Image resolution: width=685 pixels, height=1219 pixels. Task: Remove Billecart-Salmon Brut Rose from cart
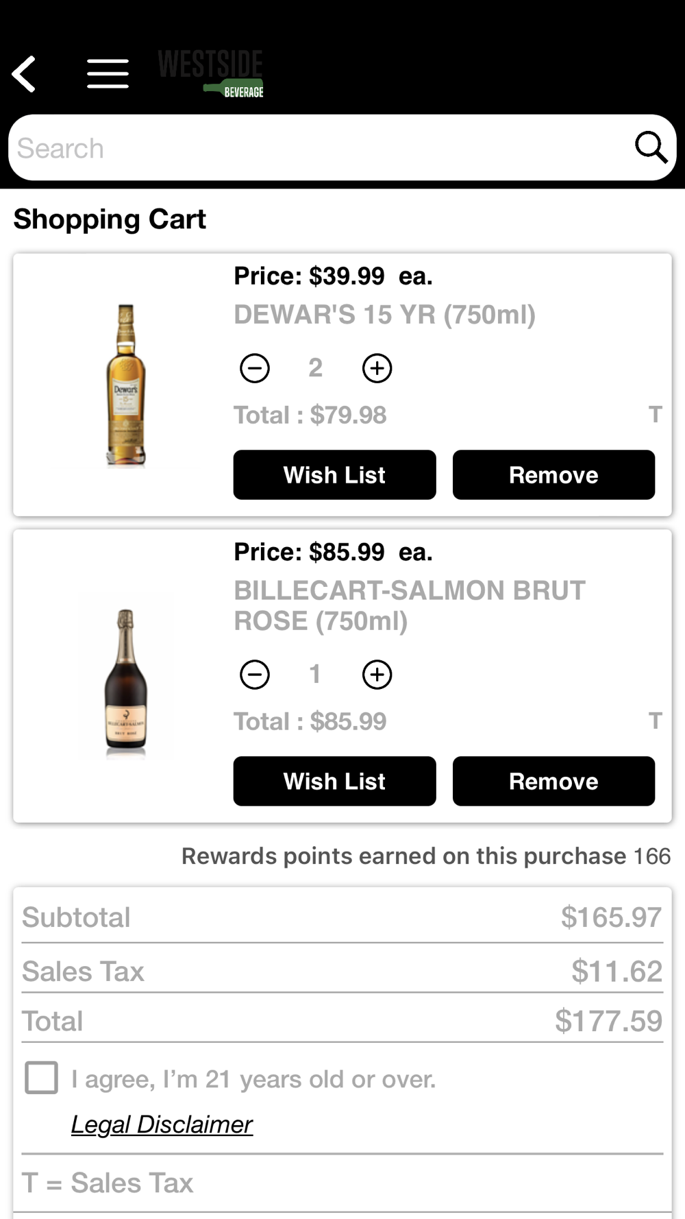pos(553,782)
